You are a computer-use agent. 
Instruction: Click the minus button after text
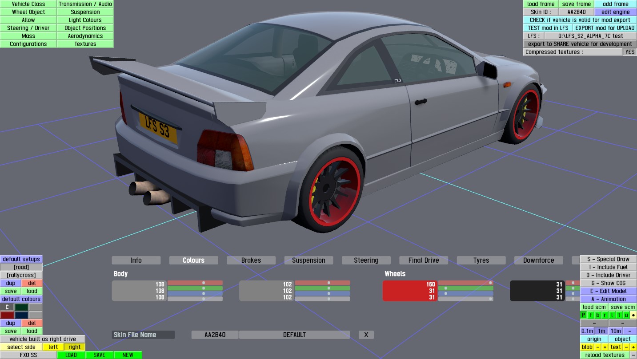[626, 347]
